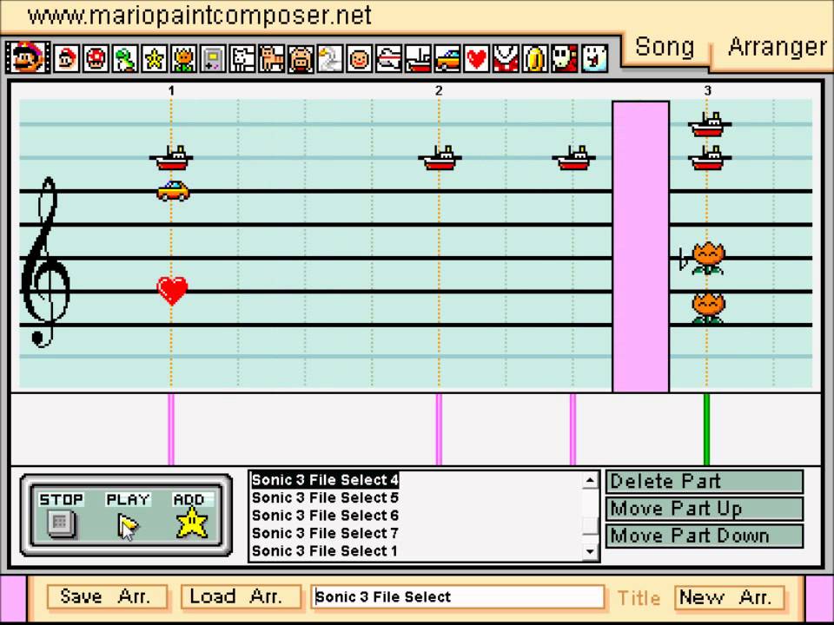The image size is (834, 625).
Task: Click the large Mario current-instrument icon
Action: point(28,58)
